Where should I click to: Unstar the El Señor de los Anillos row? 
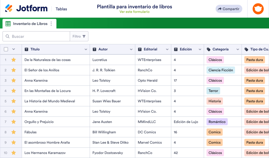(x=14, y=70)
